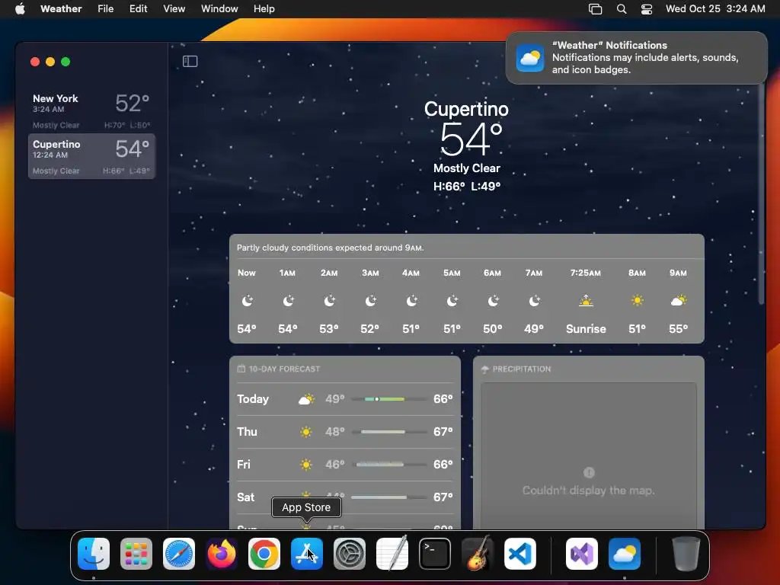Click the main window vertical scrollbar
Image resolution: width=780 pixels, height=585 pixels.
click(x=761, y=194)
